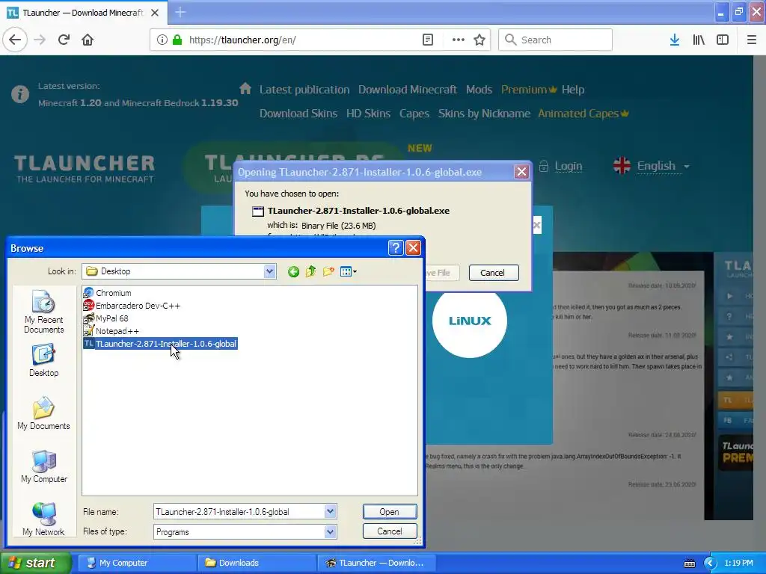Open Capes site link
This screenshot has width=766, height=574.
point(414,114)
